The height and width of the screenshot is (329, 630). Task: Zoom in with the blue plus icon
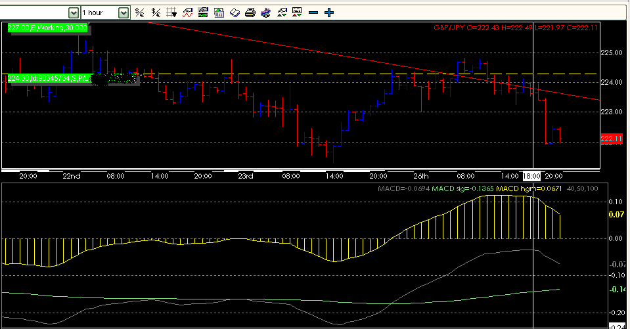click(x=329, y=13)
